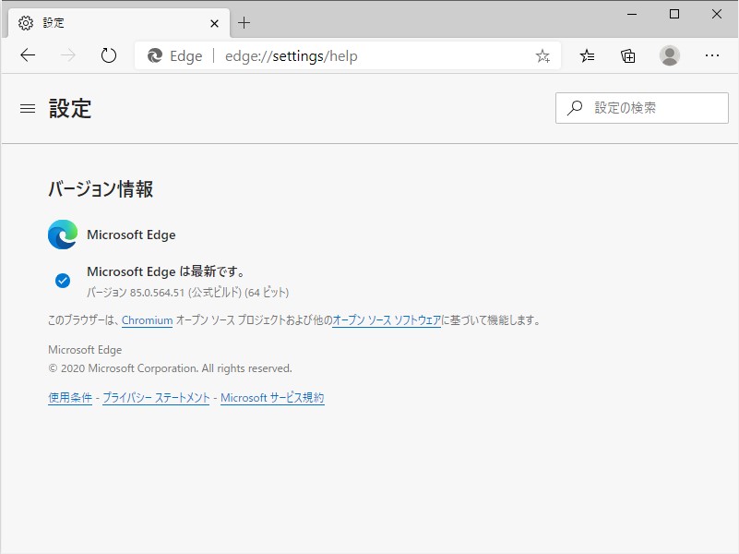The height and width of the screenshot is (554, 739).
Task: Open the Microsoft サービス規約 link
Action: 272,397
